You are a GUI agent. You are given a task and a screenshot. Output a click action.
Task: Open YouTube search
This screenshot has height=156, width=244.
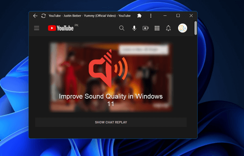click(122, 28)
